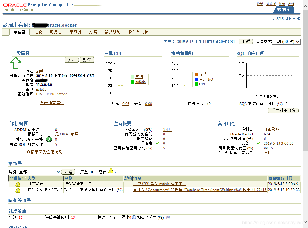Open the 类别 alert filter dropdown
The width and height of the screenshot is (308, 228).
click(x=39, y=172)
